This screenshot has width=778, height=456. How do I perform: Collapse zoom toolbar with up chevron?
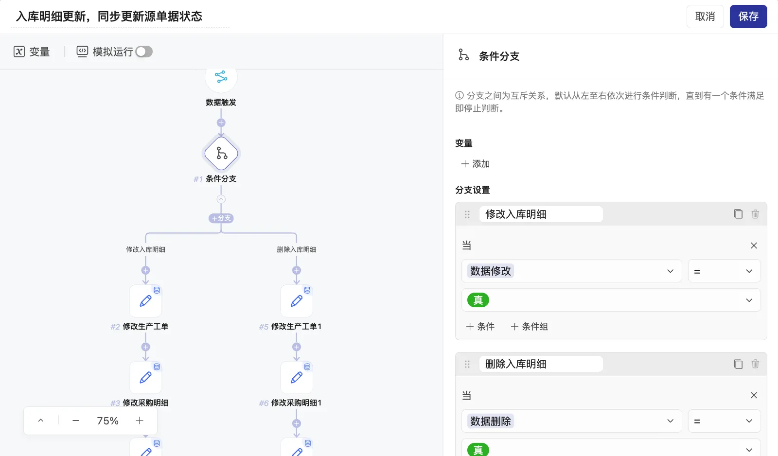(41, 421)
